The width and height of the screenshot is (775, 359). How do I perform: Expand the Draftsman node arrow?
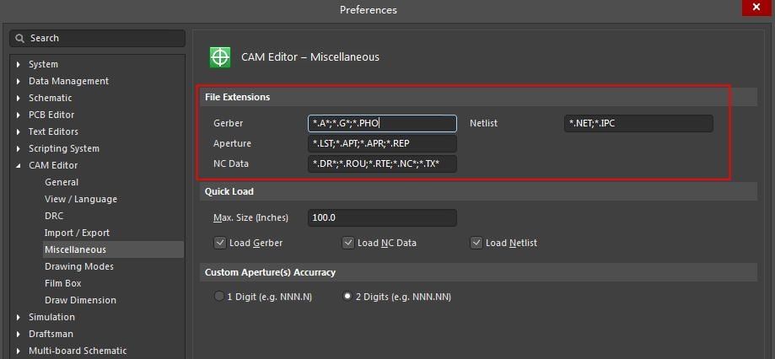coord(19,334)
